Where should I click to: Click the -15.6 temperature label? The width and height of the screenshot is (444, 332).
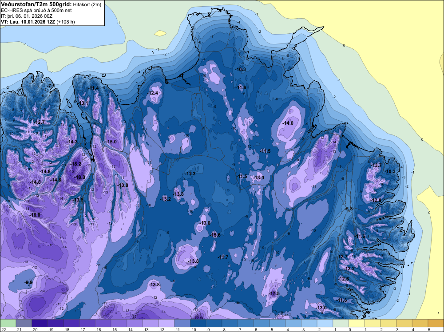pyautogui.click(x=215, y=235)
